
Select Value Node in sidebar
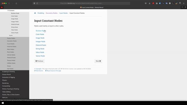(14, 30)
